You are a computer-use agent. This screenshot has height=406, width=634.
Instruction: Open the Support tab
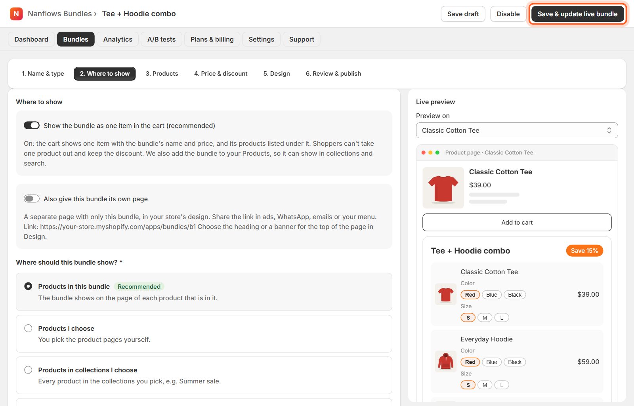(302, 39)
